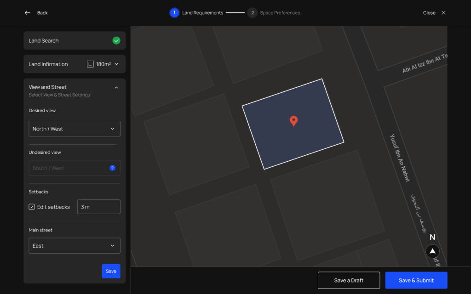Toggle the Edit setbacks checkbox

coord(32,207)
